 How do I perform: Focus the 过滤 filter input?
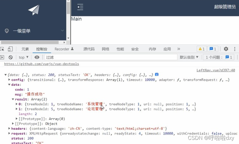click(111, 57)
